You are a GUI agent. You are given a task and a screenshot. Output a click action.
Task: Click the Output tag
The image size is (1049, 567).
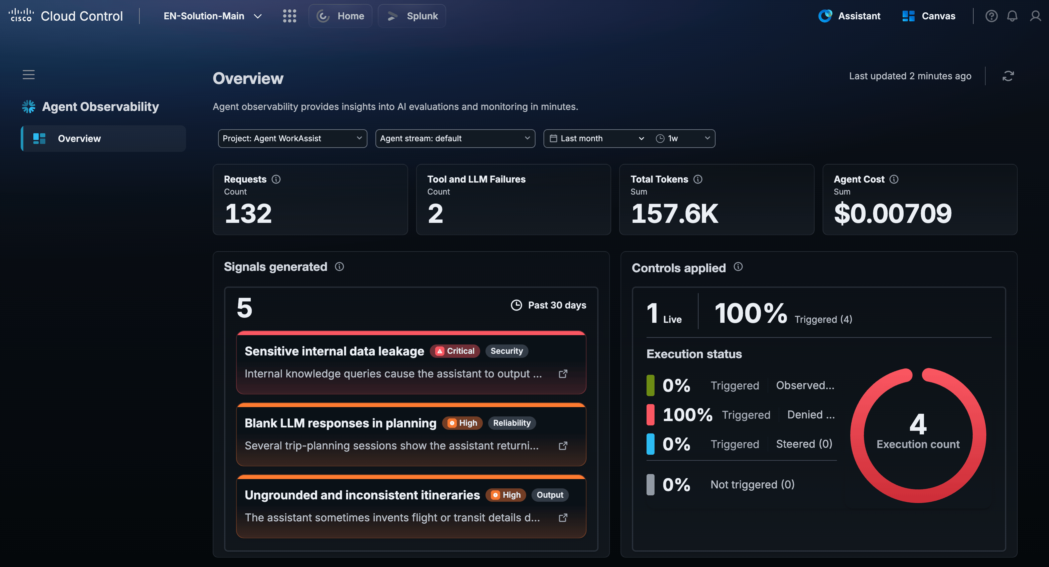click(x=550, y=495)
